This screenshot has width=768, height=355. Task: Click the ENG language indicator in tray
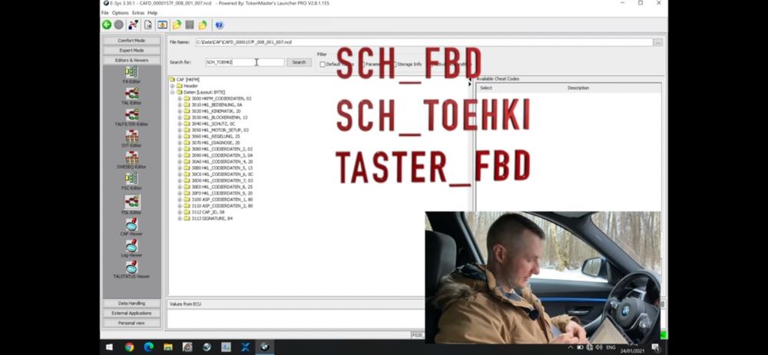611,347
